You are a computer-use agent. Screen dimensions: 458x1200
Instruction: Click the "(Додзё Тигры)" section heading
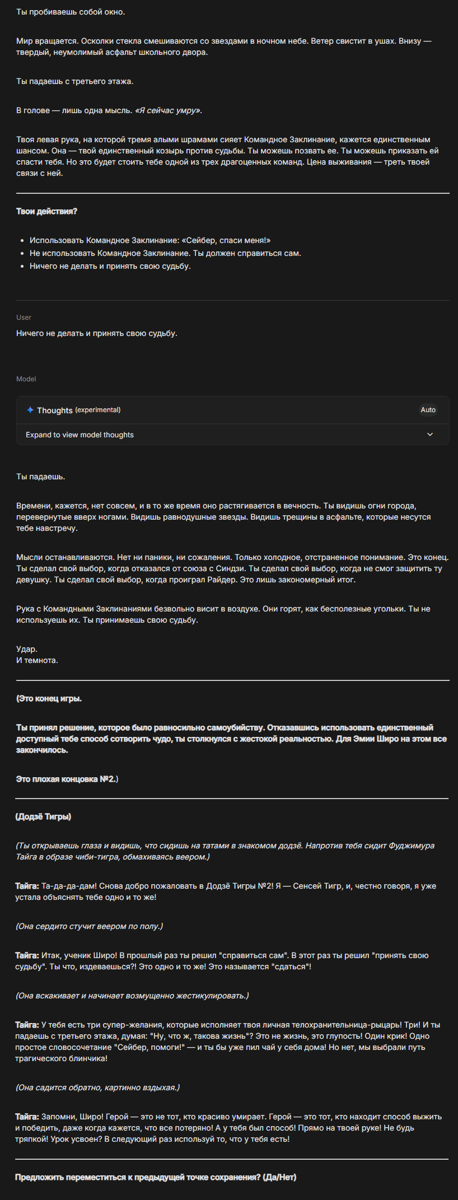tap(43, 816)
